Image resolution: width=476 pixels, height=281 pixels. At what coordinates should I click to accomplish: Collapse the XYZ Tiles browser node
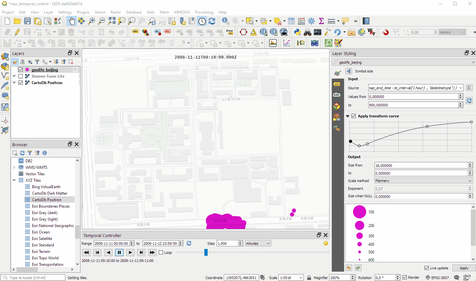pos(14,180)
